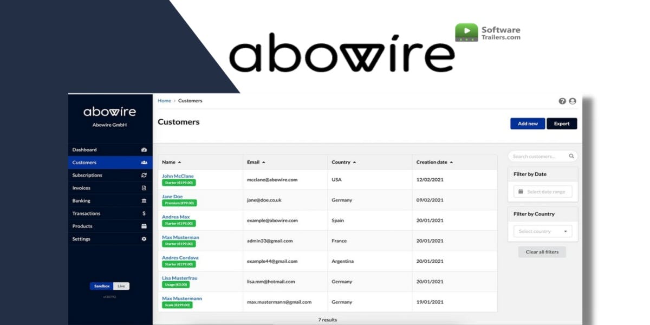Click country cell France
This screenshot has width=650, height=325.
[x=339, y=241]
